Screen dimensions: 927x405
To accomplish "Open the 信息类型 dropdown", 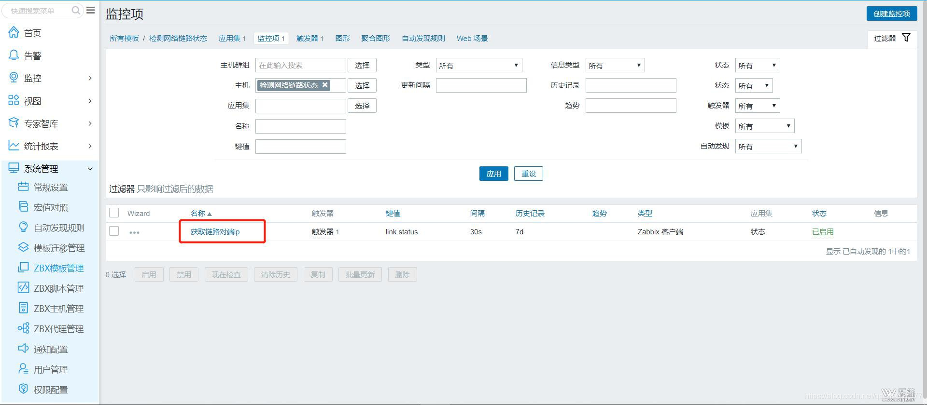I will point(615,65).
